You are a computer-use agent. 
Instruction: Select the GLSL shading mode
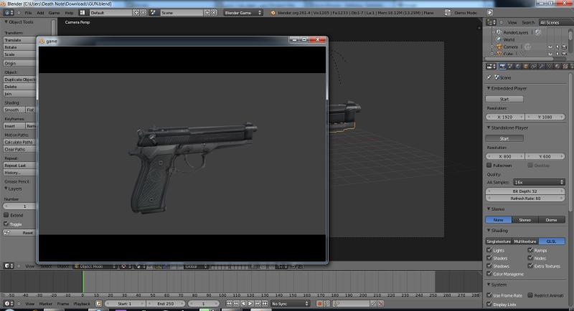[x=551, y=241]
